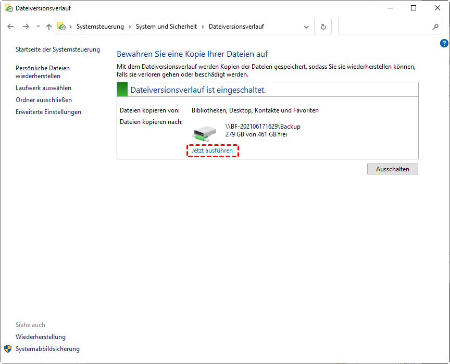Open Laufwerk auswählen link
The width and height of the screenshot is (450, 364).
click(x=44, y=88)
